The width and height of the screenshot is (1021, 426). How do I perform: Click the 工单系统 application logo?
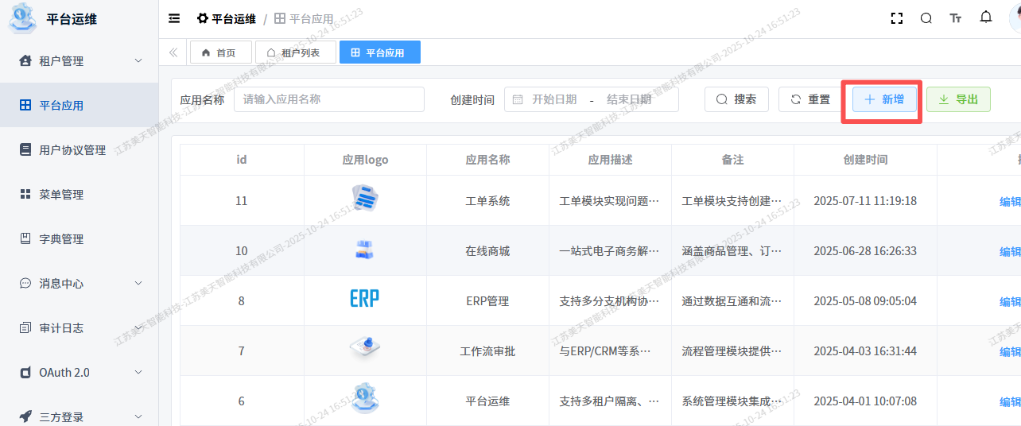point(365,198)
